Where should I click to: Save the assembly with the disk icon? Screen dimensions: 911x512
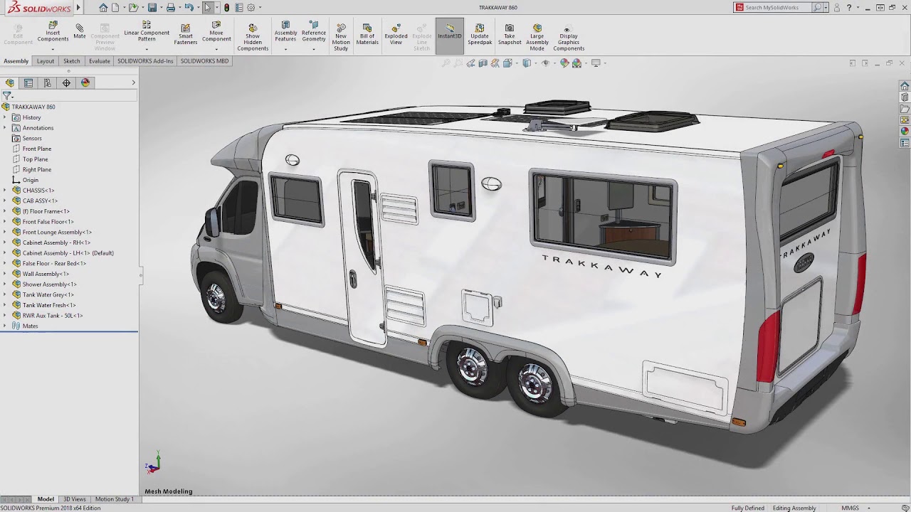(x=152, y=8)
